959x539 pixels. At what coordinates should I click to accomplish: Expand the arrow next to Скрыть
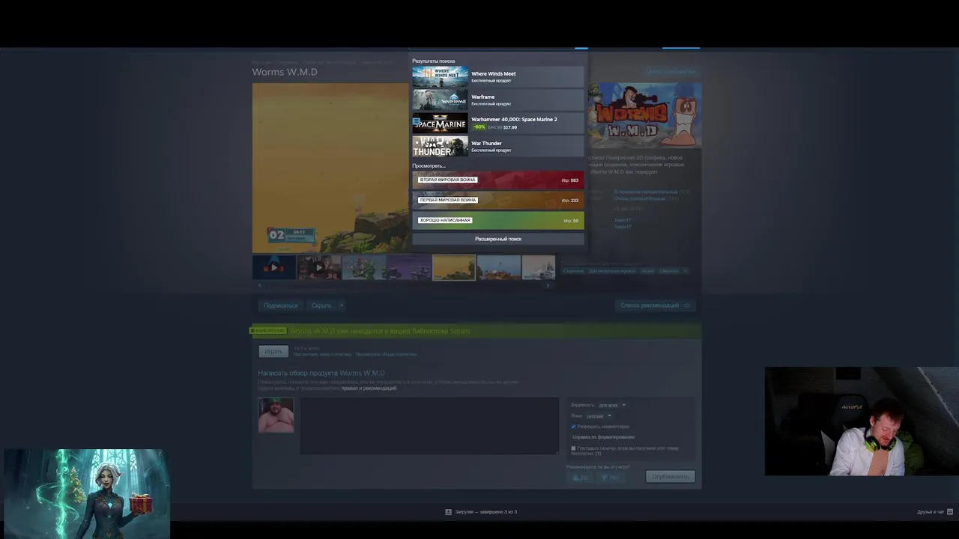point(341,305)
